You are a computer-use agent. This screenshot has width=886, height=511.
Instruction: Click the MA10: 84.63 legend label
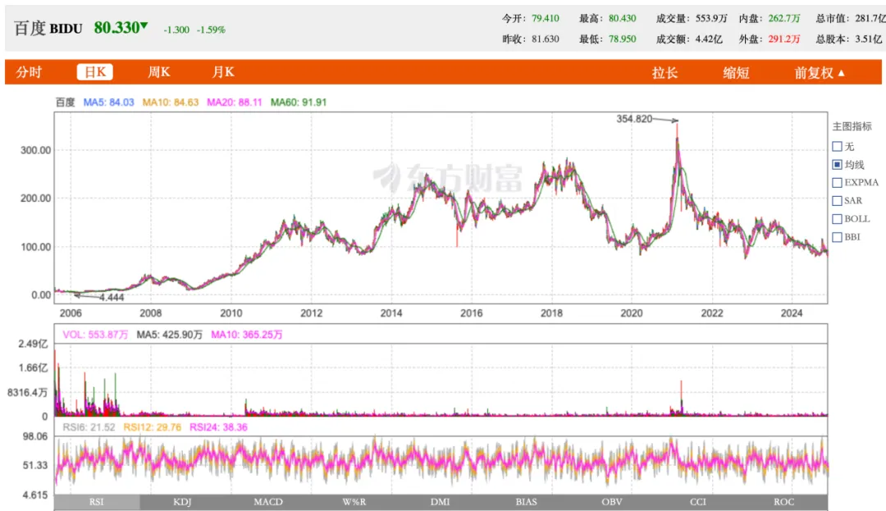[170, 103]
